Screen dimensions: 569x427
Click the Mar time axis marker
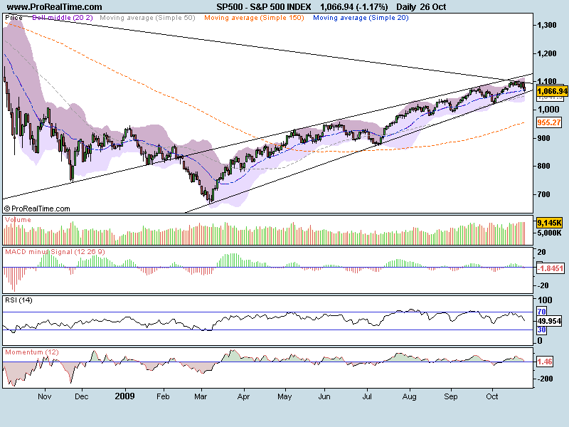pos(201,396)
